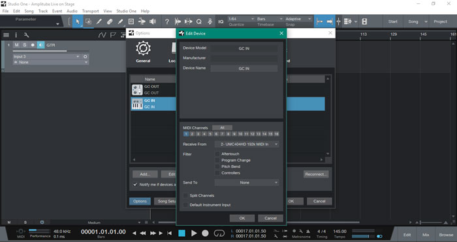Enable the Aftertouch filter checkbox
The width and height of the screenshot is (457, 242).
217,154
